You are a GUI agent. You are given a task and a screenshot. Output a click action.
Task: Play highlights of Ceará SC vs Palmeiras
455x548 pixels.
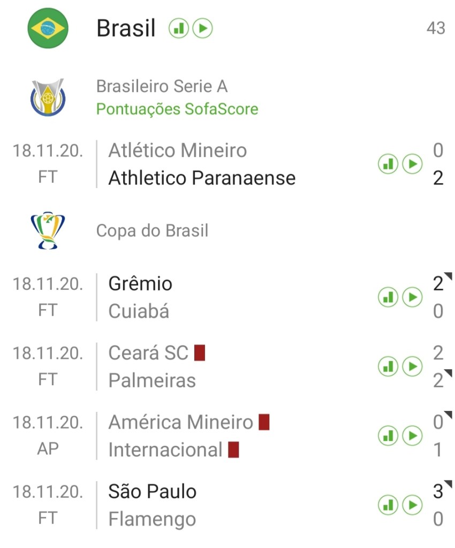pos(412,366)
